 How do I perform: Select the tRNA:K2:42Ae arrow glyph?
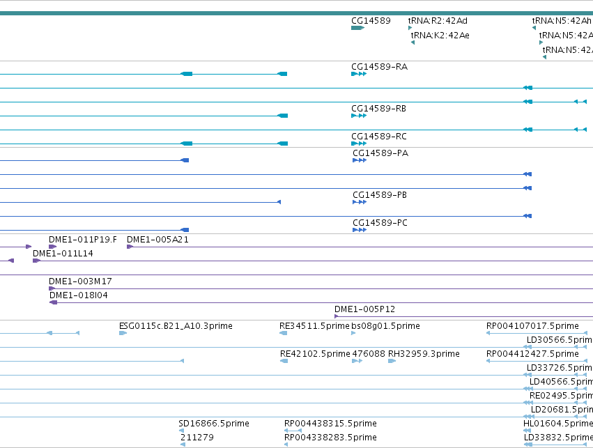click(413, 43)
